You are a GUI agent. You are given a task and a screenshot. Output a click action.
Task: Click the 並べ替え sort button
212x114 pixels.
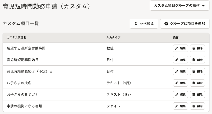(x=144, y=24)
